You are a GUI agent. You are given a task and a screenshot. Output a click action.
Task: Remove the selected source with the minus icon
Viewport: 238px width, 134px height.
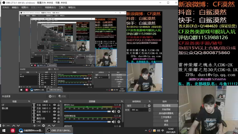click(39, 126)
